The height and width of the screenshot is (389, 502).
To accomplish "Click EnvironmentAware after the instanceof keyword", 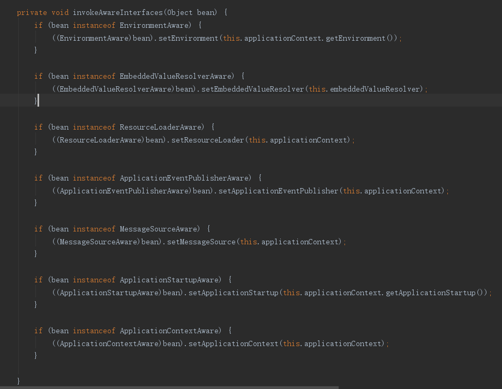I will [155, 25].
